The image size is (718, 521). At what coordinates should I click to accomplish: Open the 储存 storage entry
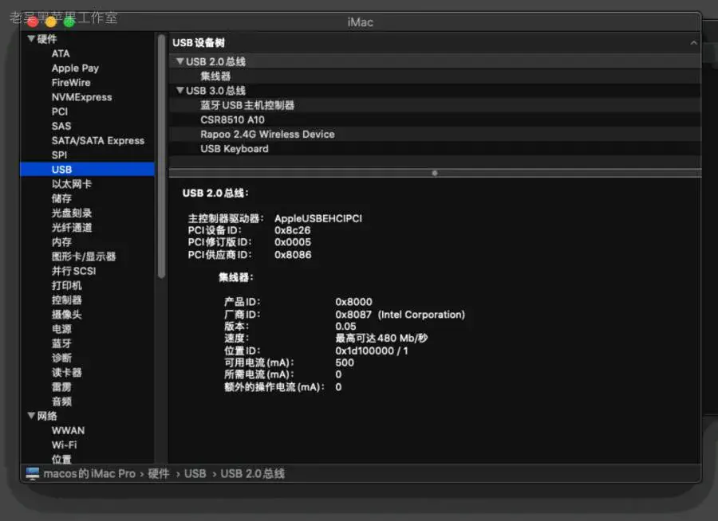[x=61, y=198]
